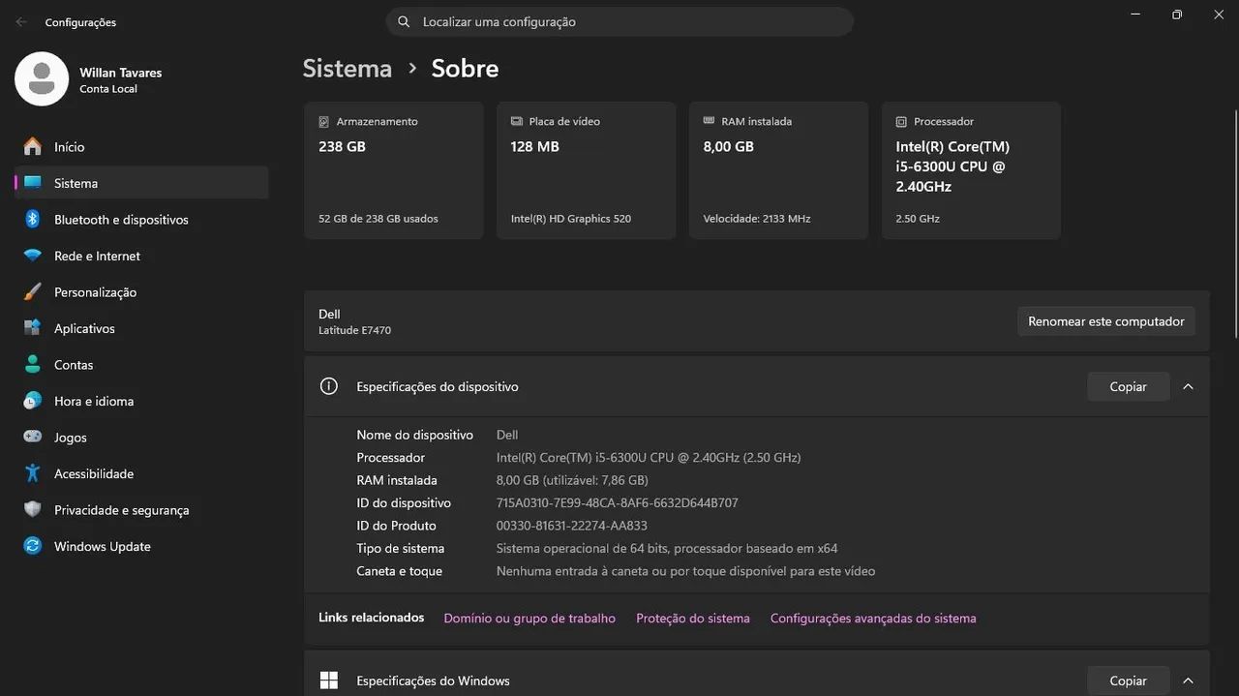Click the back arrow in Configurações
The image size is (1239, 696).
pos(21,21)
